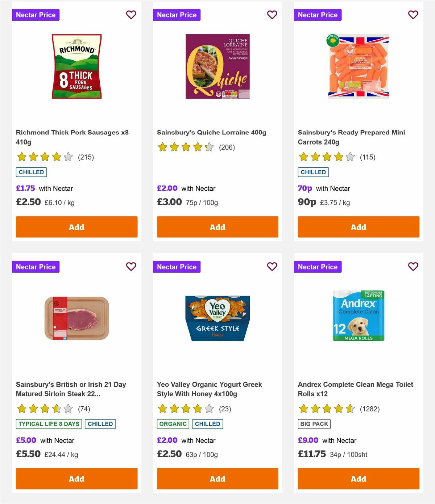Toggle the CHILLED tag on Mini Carrots
The image size is (435, 504).
click(x=313, y=172)
